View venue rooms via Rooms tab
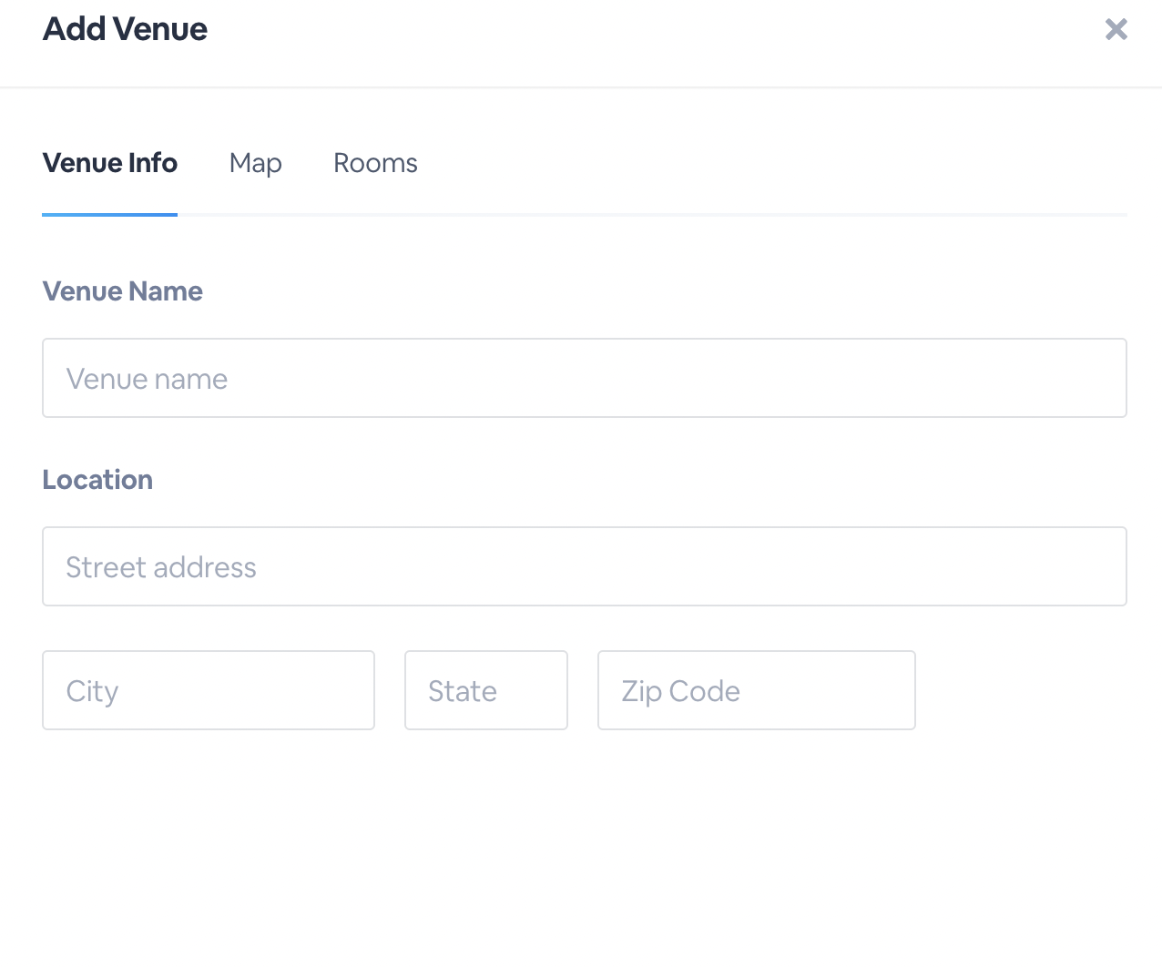The height and width of the screenshot is (967, 1162). coord(375,163)
